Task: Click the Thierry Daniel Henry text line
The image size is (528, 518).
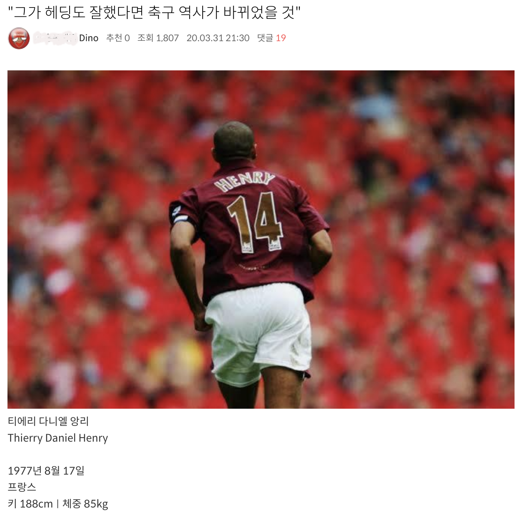Action: (58, 438)
